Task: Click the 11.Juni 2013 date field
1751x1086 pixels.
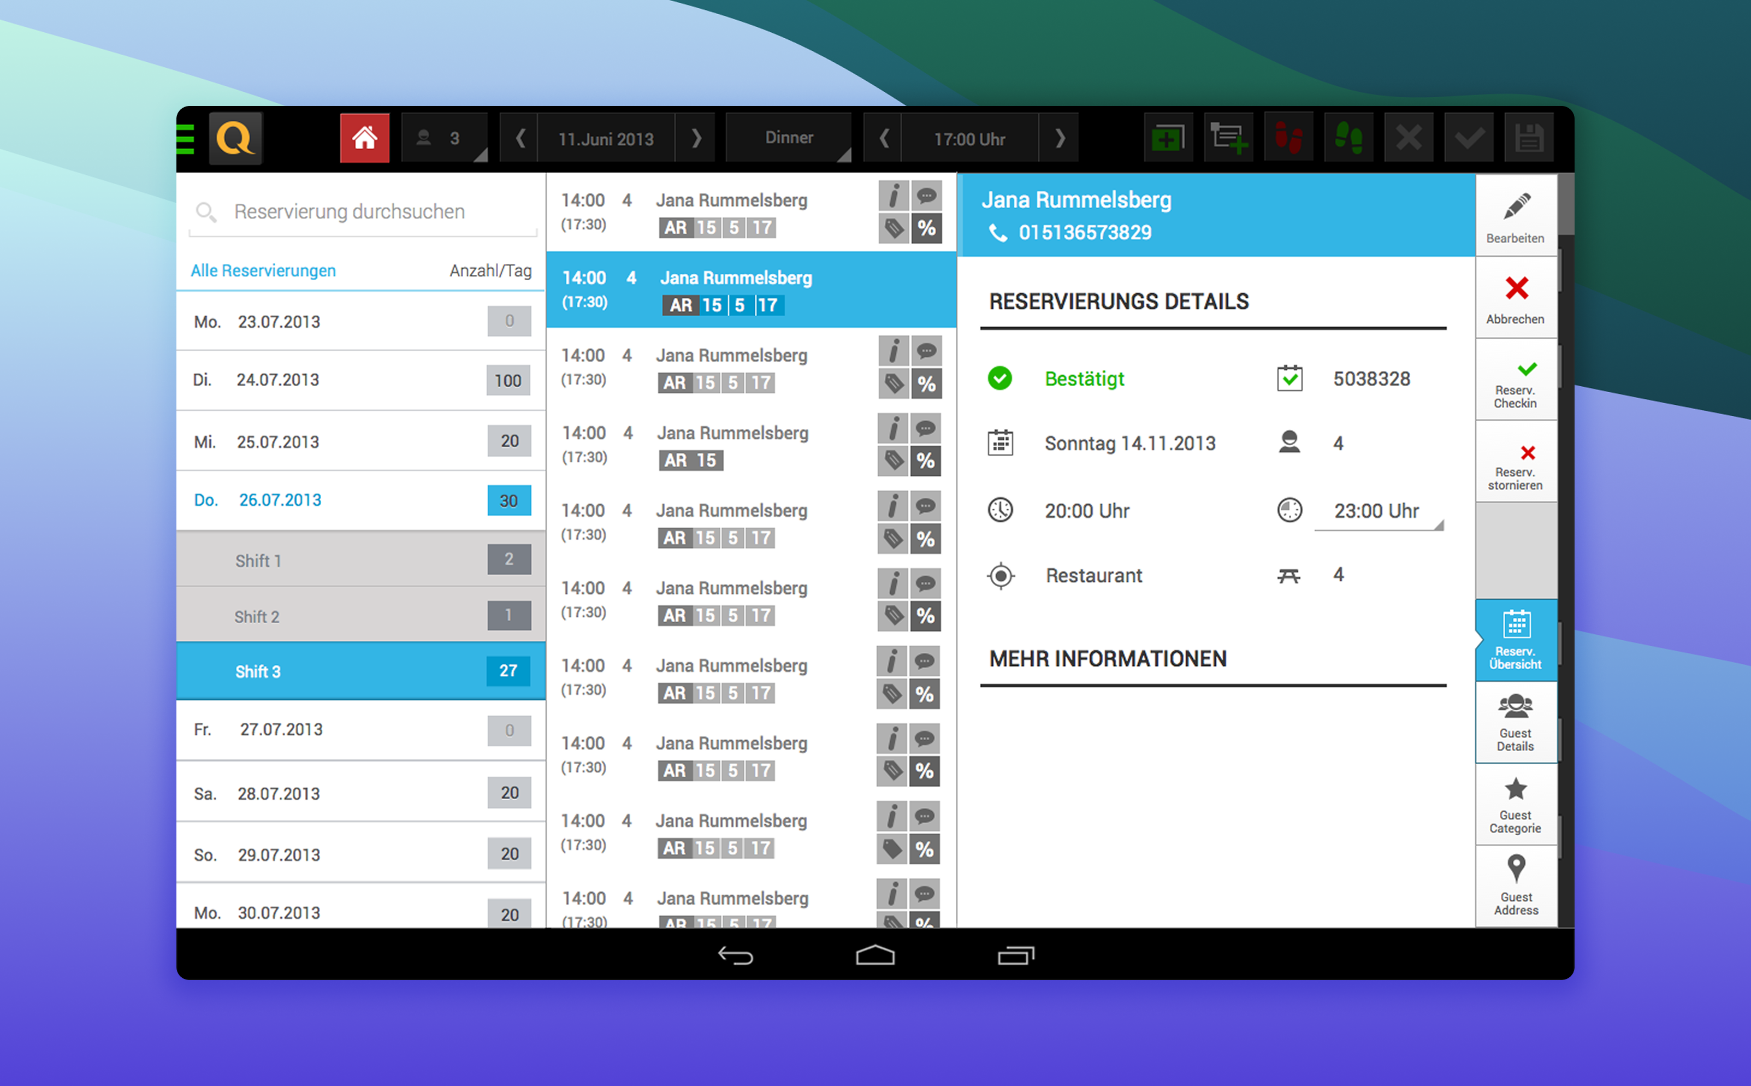Action: [x=607, y=139]
